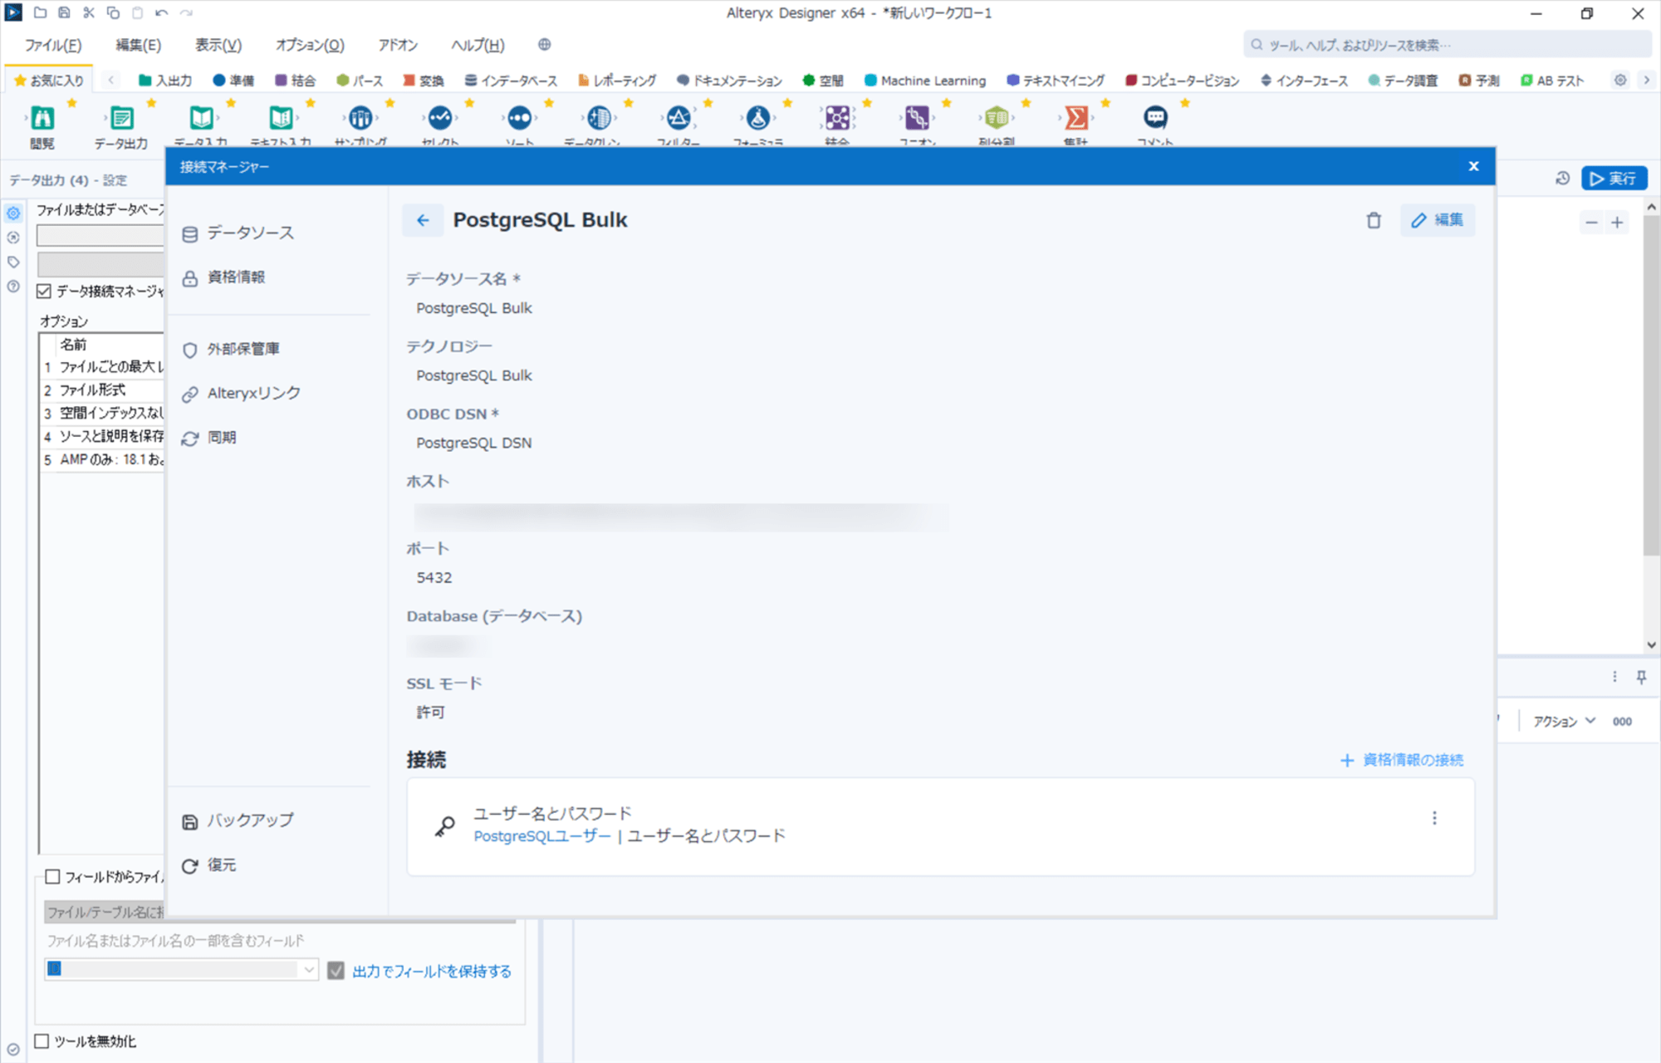The image size is (1661, 1063).
Task: Select the Join tool icon
Action: point(837,118)
